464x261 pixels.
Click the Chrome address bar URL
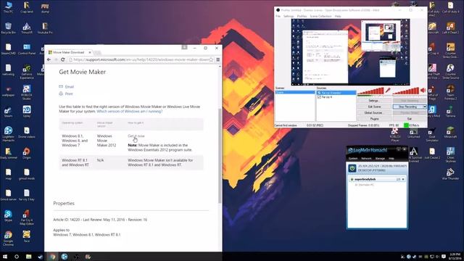141,59
